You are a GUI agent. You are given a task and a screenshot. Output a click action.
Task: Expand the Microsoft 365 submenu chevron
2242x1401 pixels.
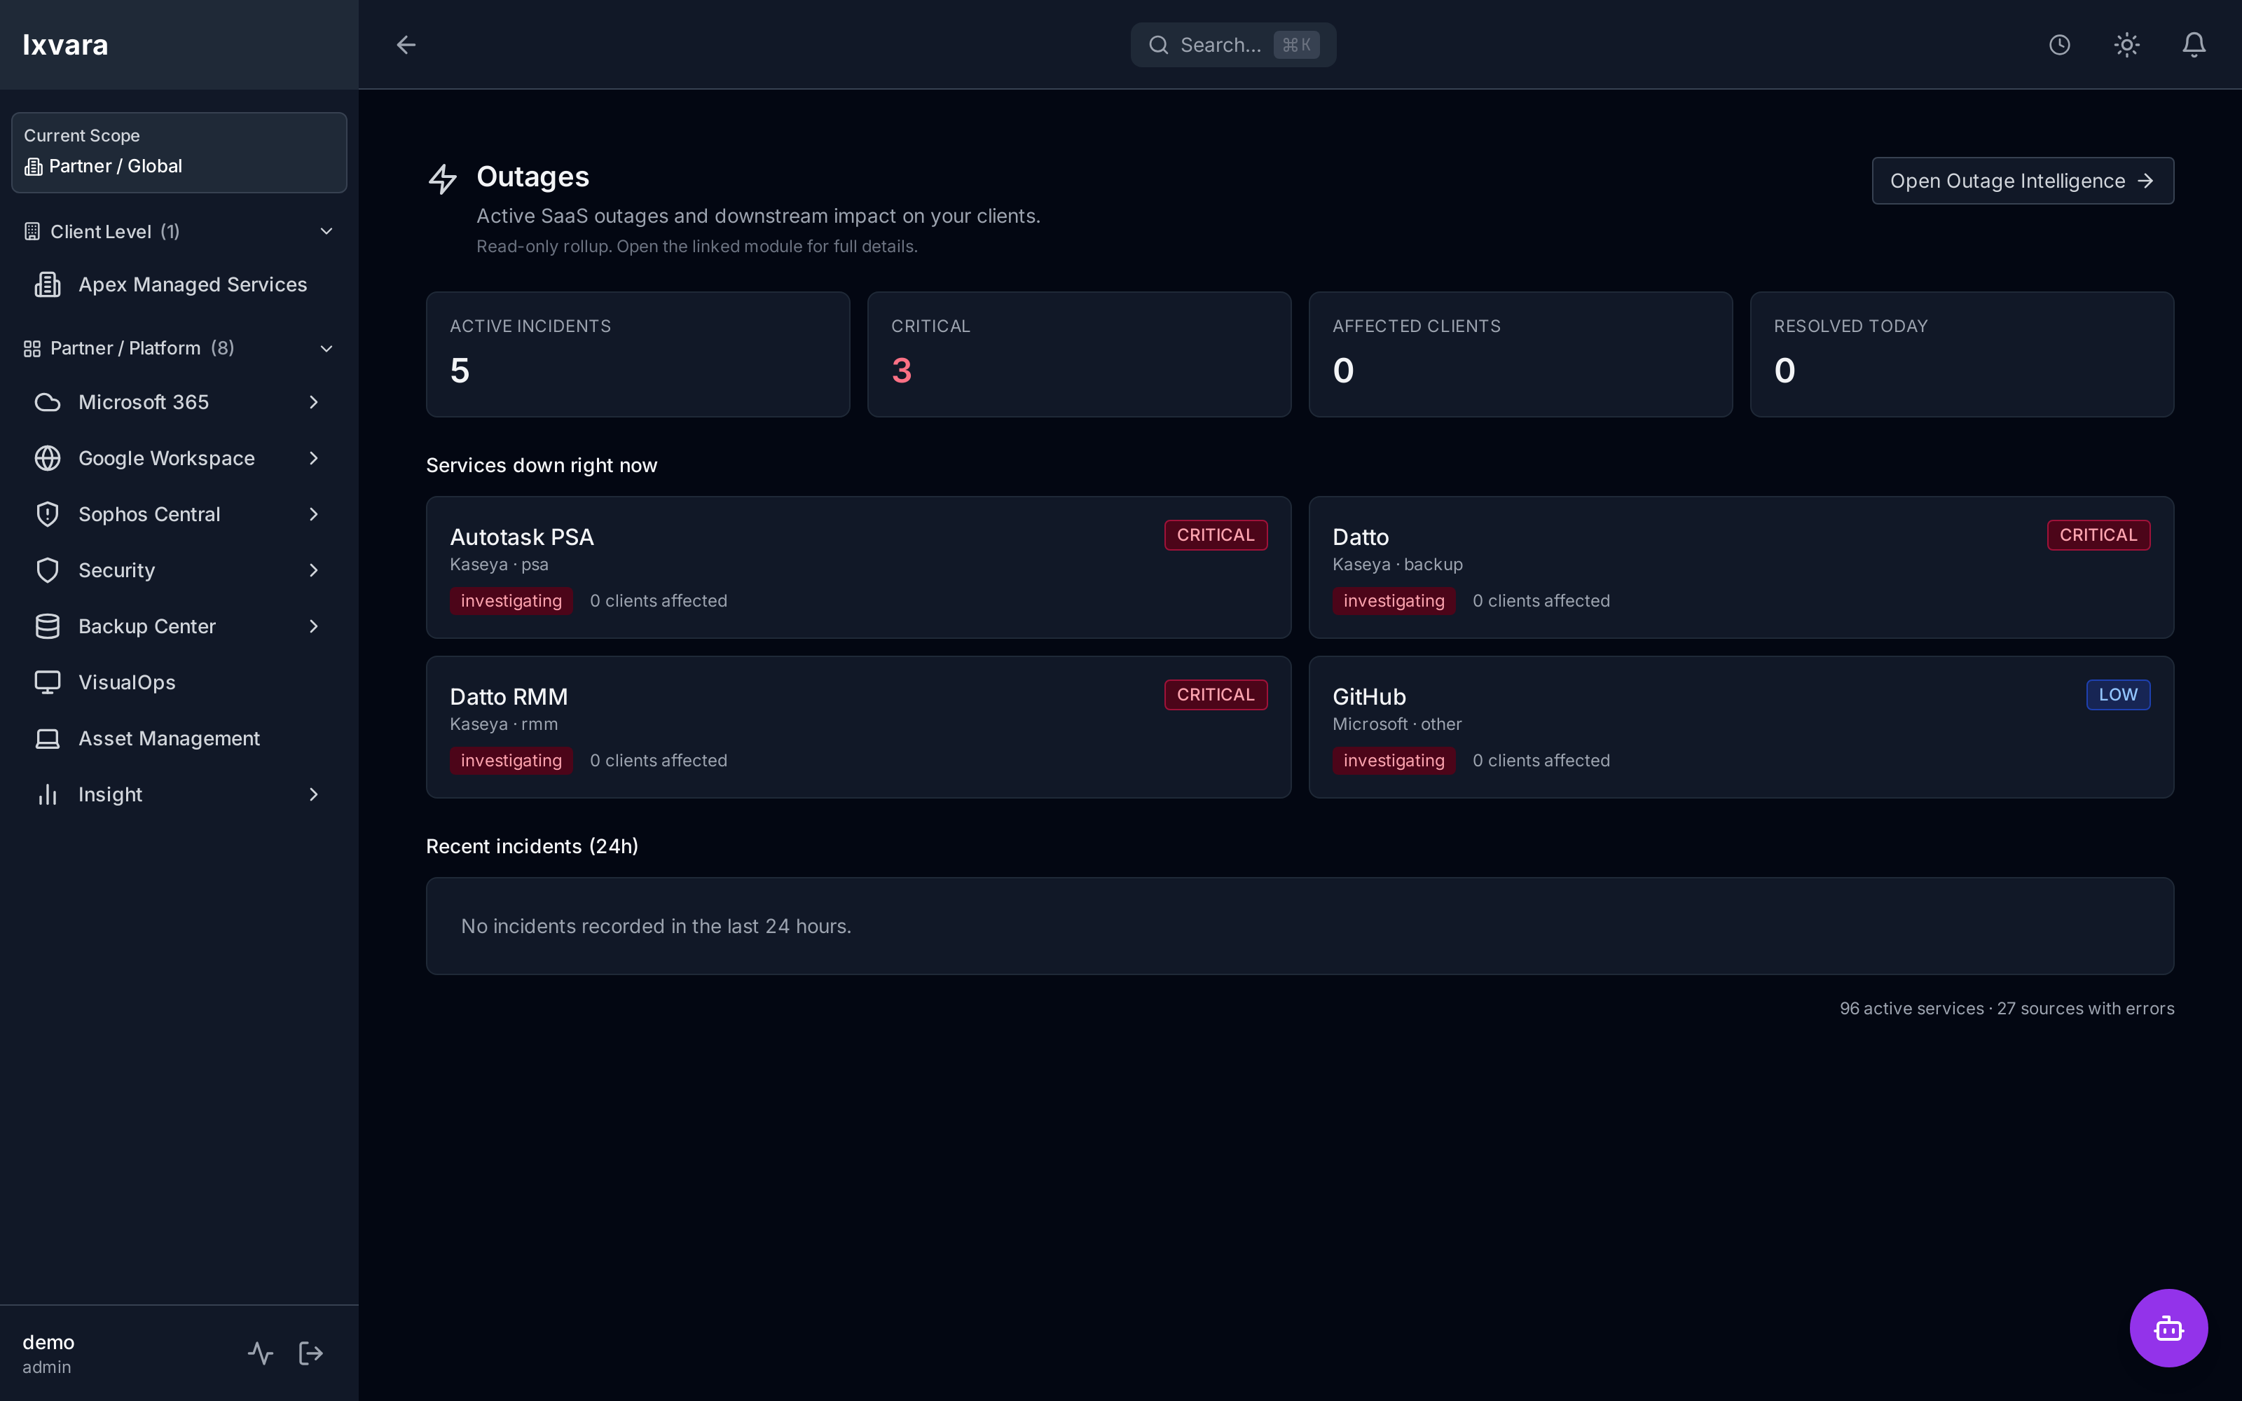(313, 402)
